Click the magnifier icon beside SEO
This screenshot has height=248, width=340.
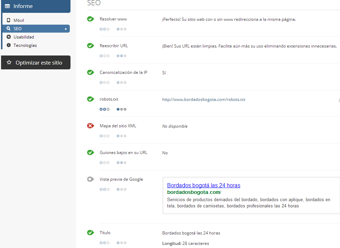click(8, 28)
